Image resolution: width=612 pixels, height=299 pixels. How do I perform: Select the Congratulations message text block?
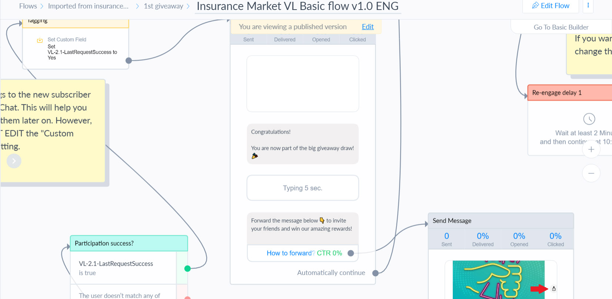(x=303, y=144)
